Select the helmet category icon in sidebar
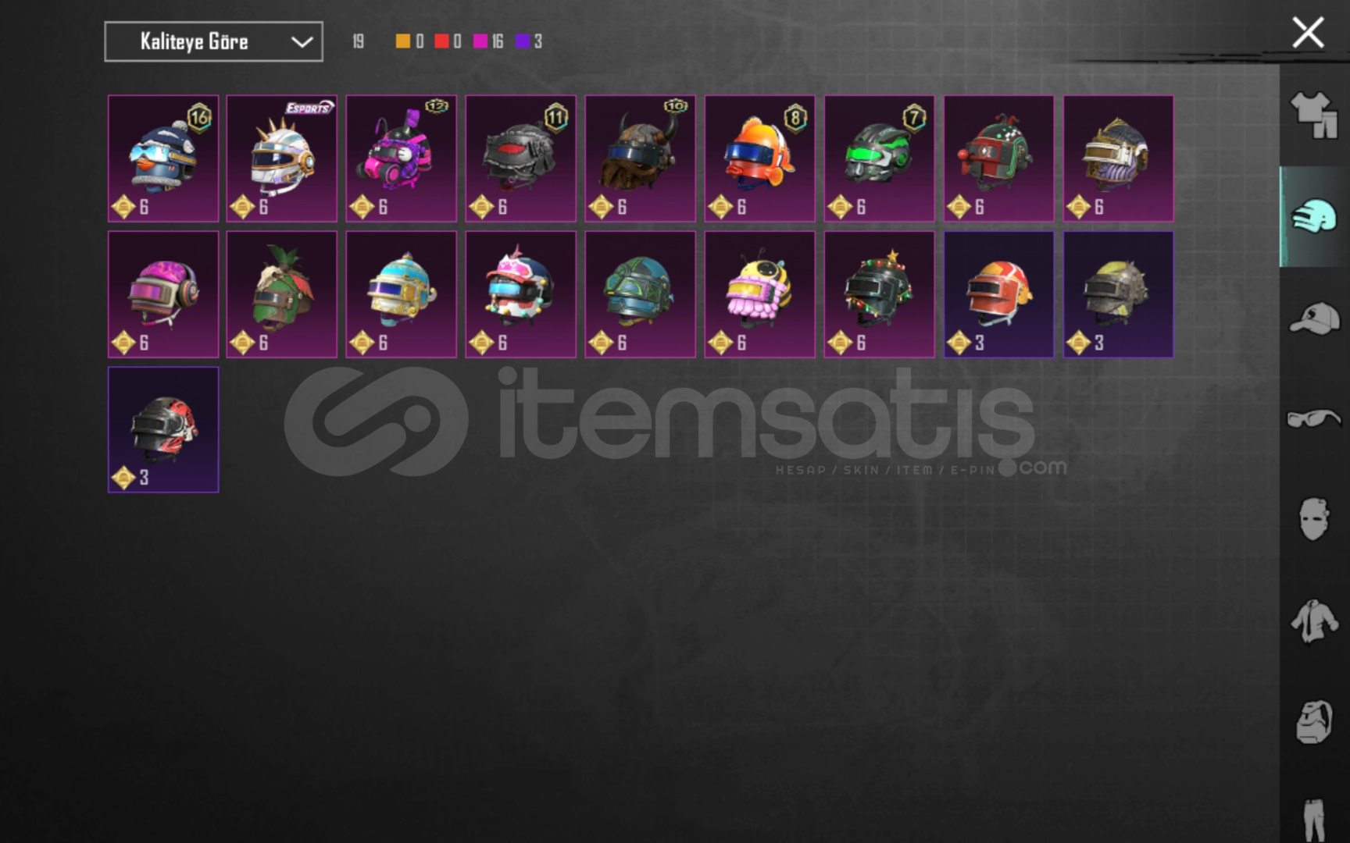 click(x=1314, y=216)
